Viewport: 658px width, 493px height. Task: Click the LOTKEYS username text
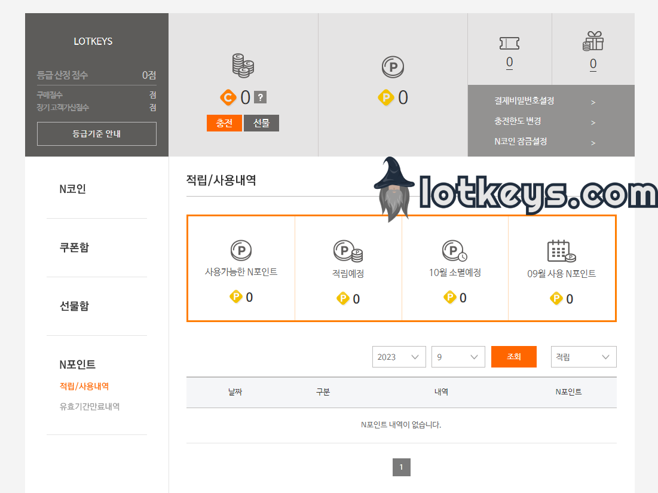pyautogui.click(x=93, y=41)
